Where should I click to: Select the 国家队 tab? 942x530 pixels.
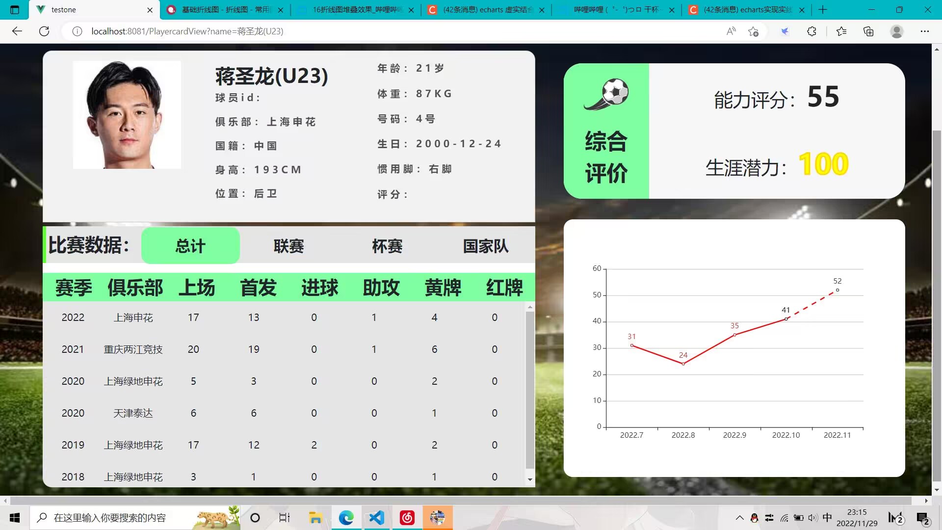tap(485, 246)
